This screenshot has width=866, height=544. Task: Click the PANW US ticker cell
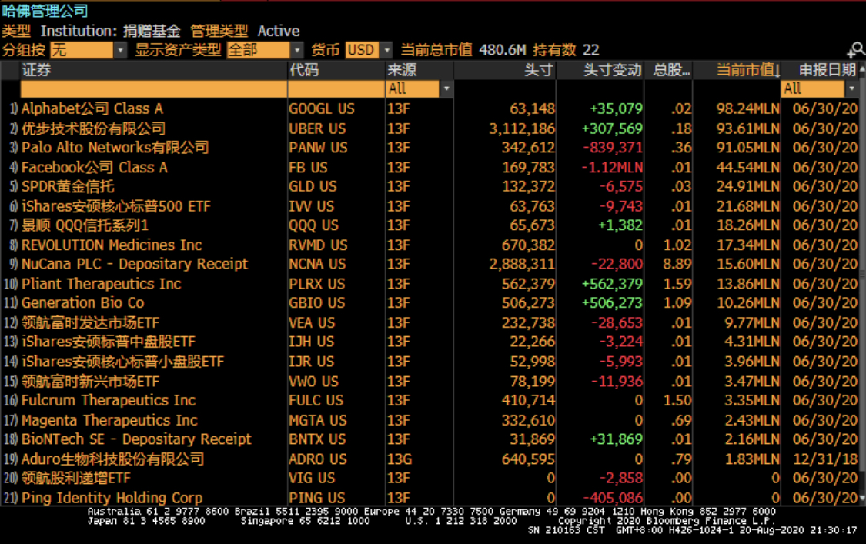[x=318, y=148]
